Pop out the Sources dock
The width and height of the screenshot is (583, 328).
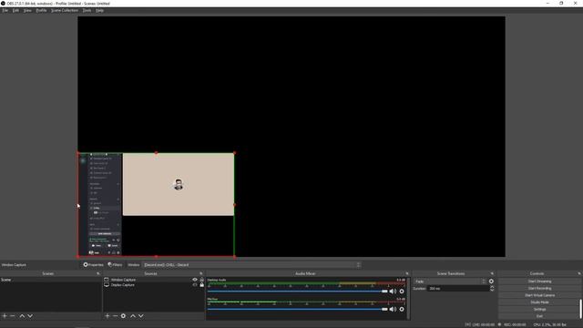[x=201, y=273]
